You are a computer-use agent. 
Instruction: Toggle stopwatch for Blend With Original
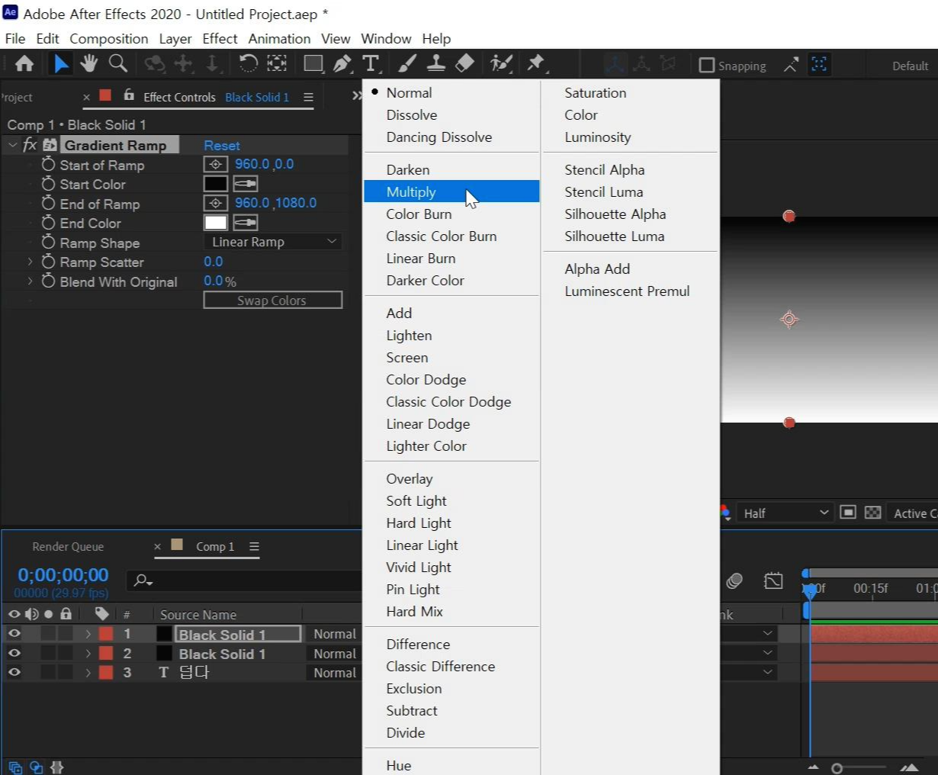coord(49,281)
